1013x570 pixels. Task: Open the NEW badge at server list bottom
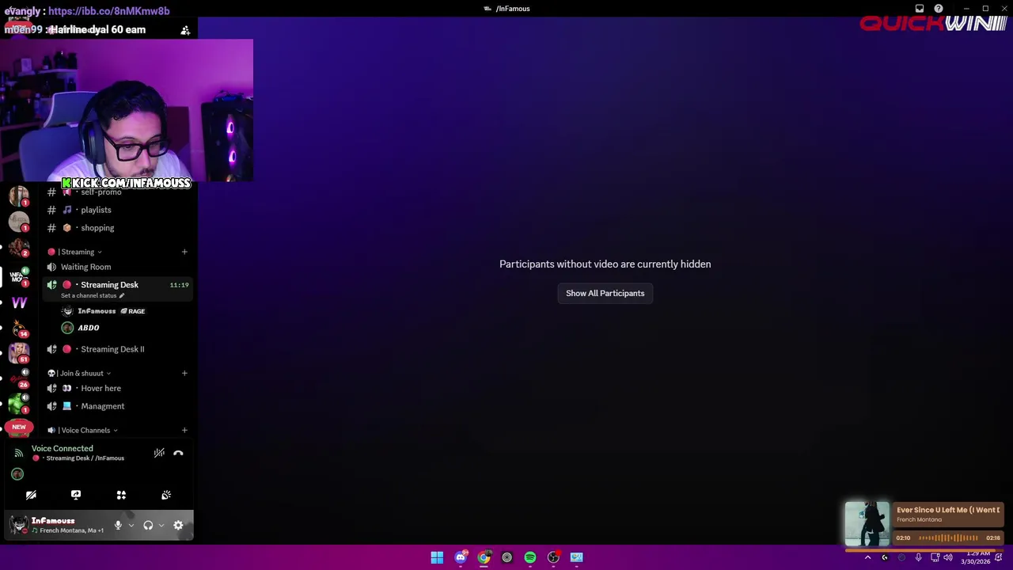coord(19,427)
